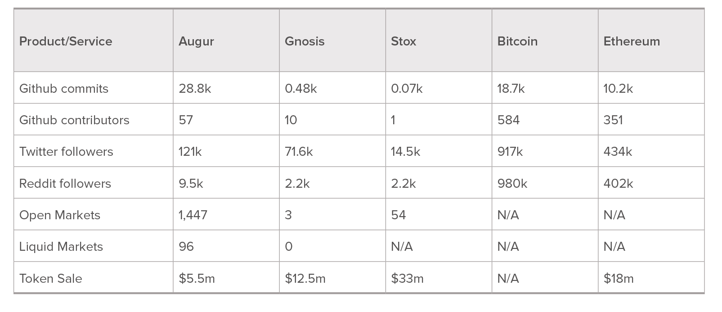Screen dimensions: 722x312
Task: Select the Augur column header
Action: point(226,41)
